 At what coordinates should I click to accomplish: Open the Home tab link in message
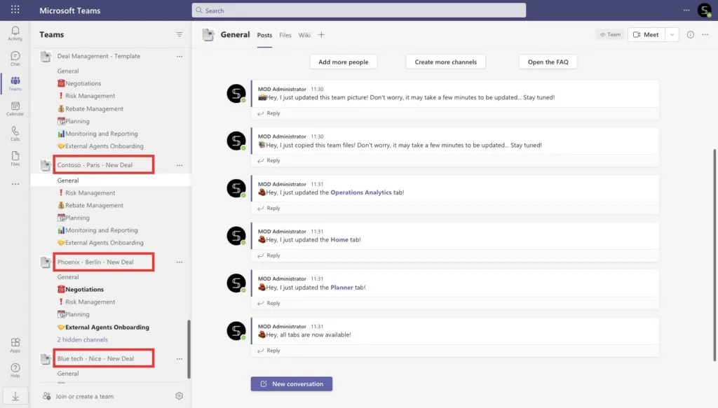tap(339, 239)
